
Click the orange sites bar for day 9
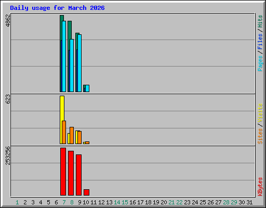point(79,137)
